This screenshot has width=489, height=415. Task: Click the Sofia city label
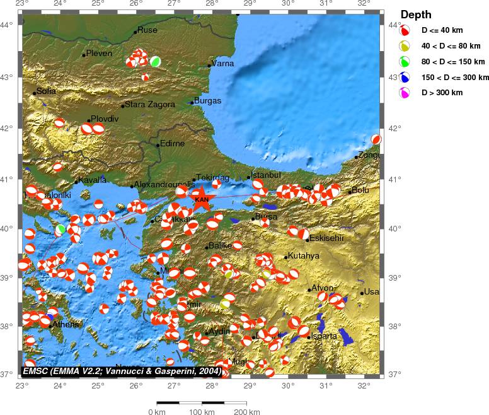47,91
